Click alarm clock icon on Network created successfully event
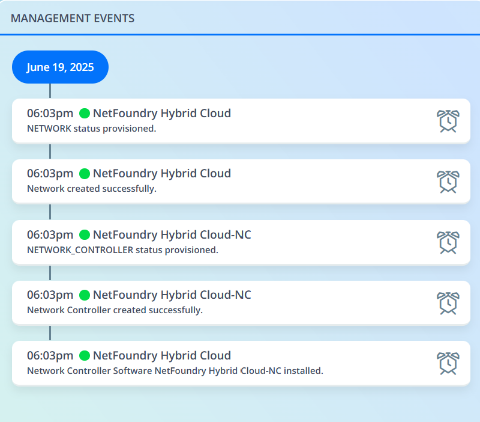Viewport: 480px width, 422px height. 448,182
